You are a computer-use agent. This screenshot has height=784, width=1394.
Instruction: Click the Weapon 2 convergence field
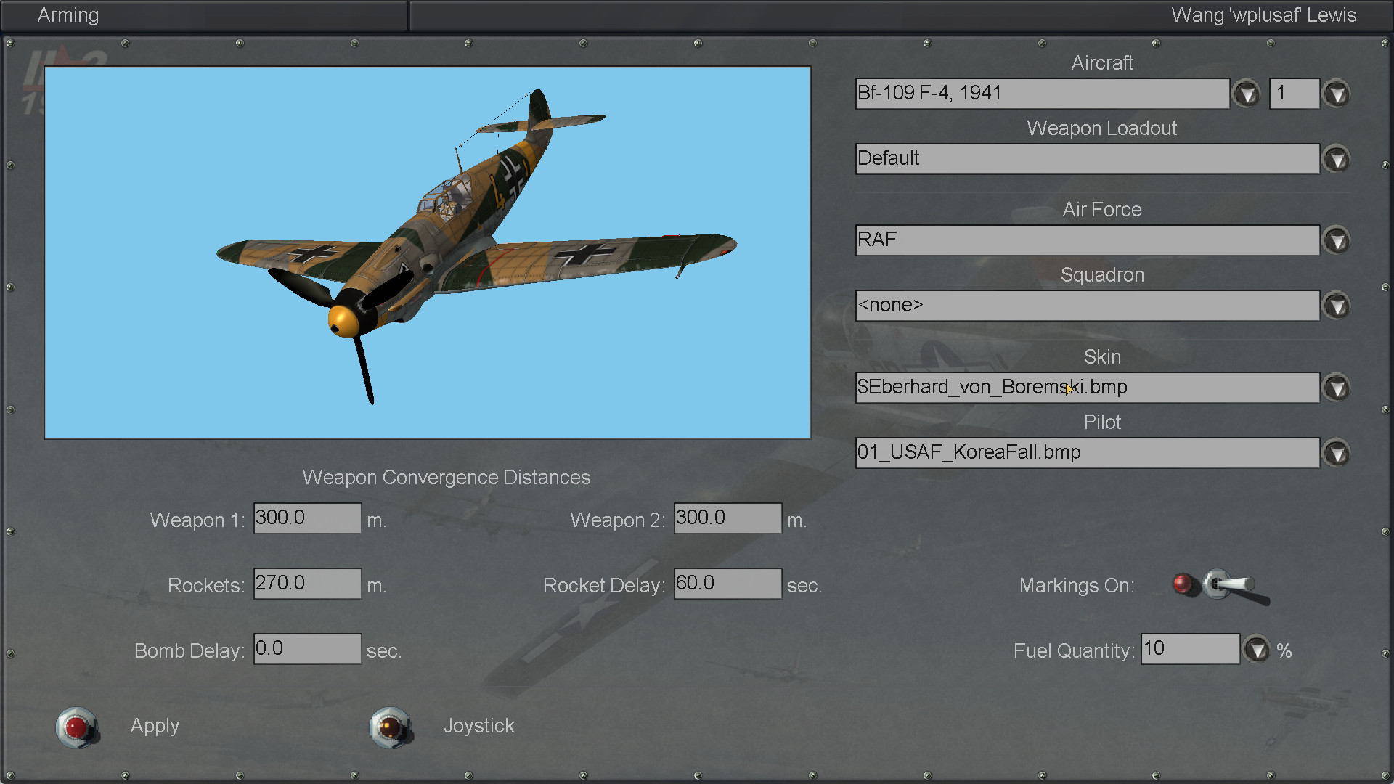coord(727,518)
